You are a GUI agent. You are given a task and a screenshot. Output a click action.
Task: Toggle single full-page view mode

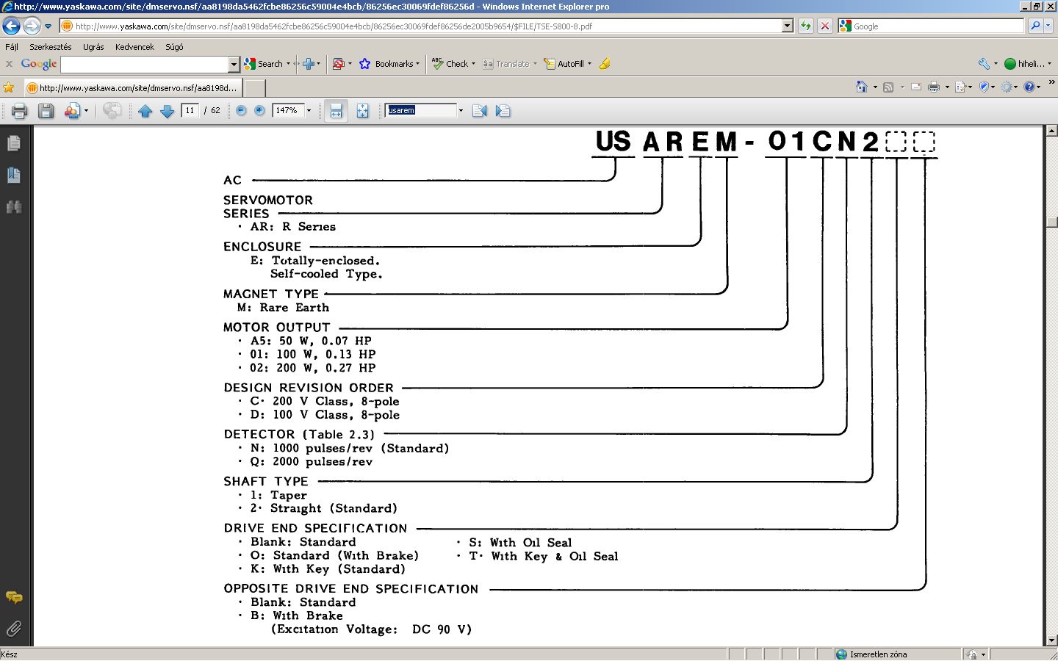pos(362,111)
